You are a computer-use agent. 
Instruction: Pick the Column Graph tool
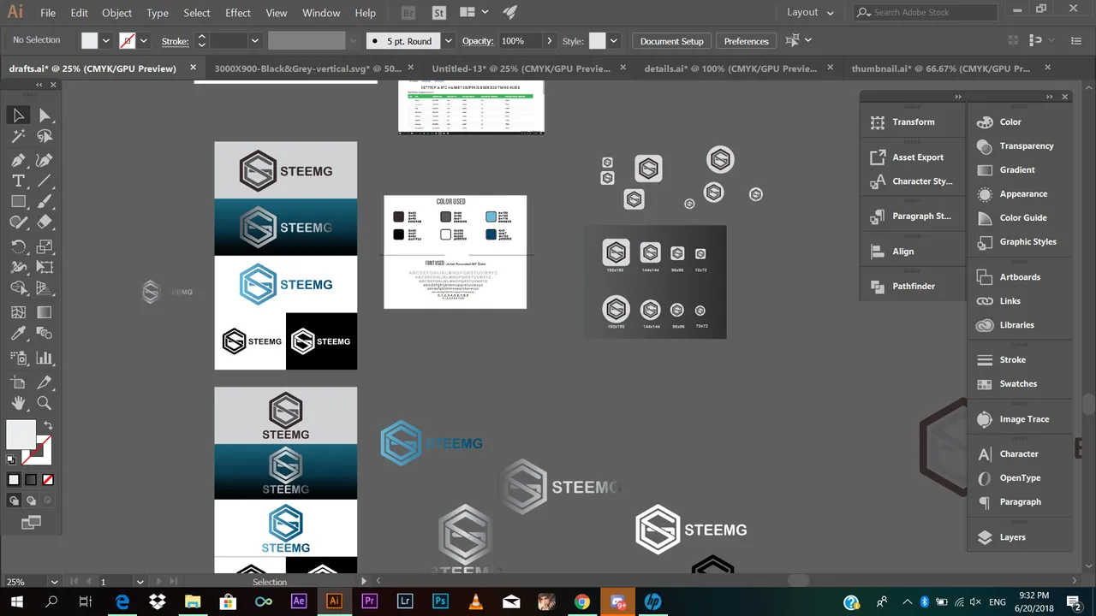[45, 358]
